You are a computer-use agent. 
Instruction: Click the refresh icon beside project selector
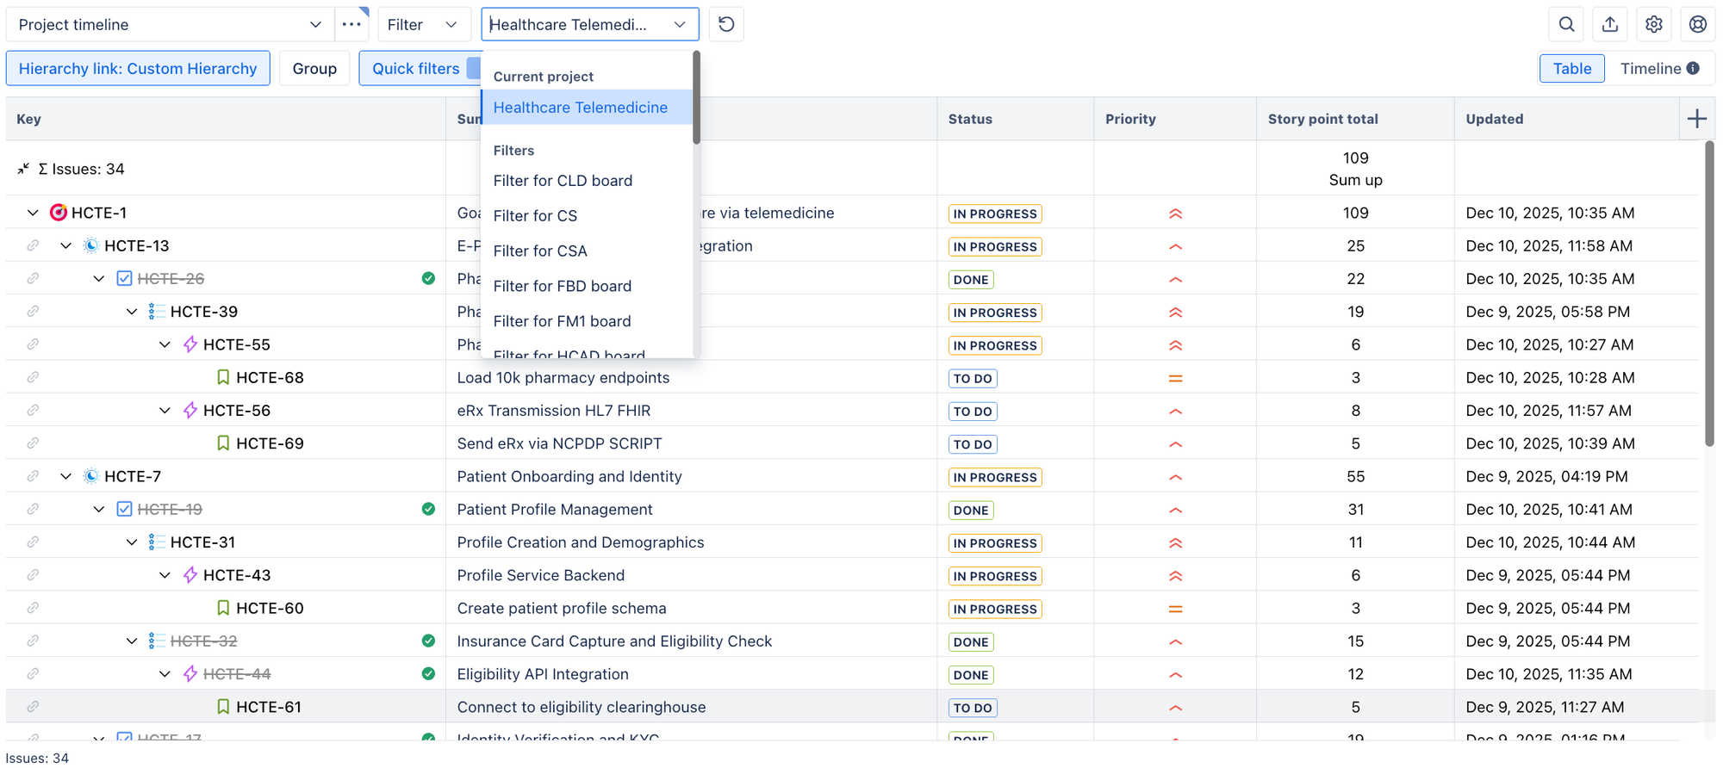[x=726, y=24]
